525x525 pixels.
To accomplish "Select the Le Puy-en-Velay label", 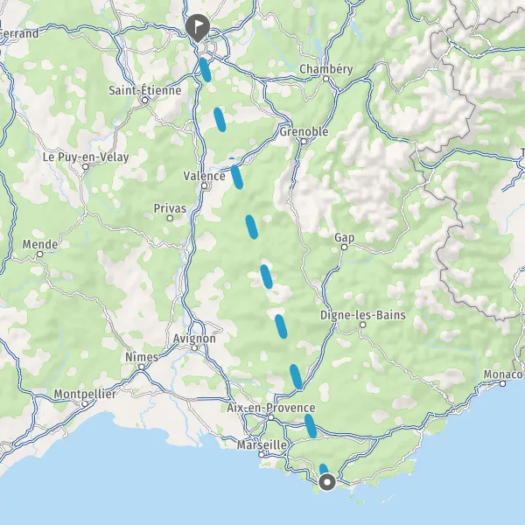I will [86, 157].
